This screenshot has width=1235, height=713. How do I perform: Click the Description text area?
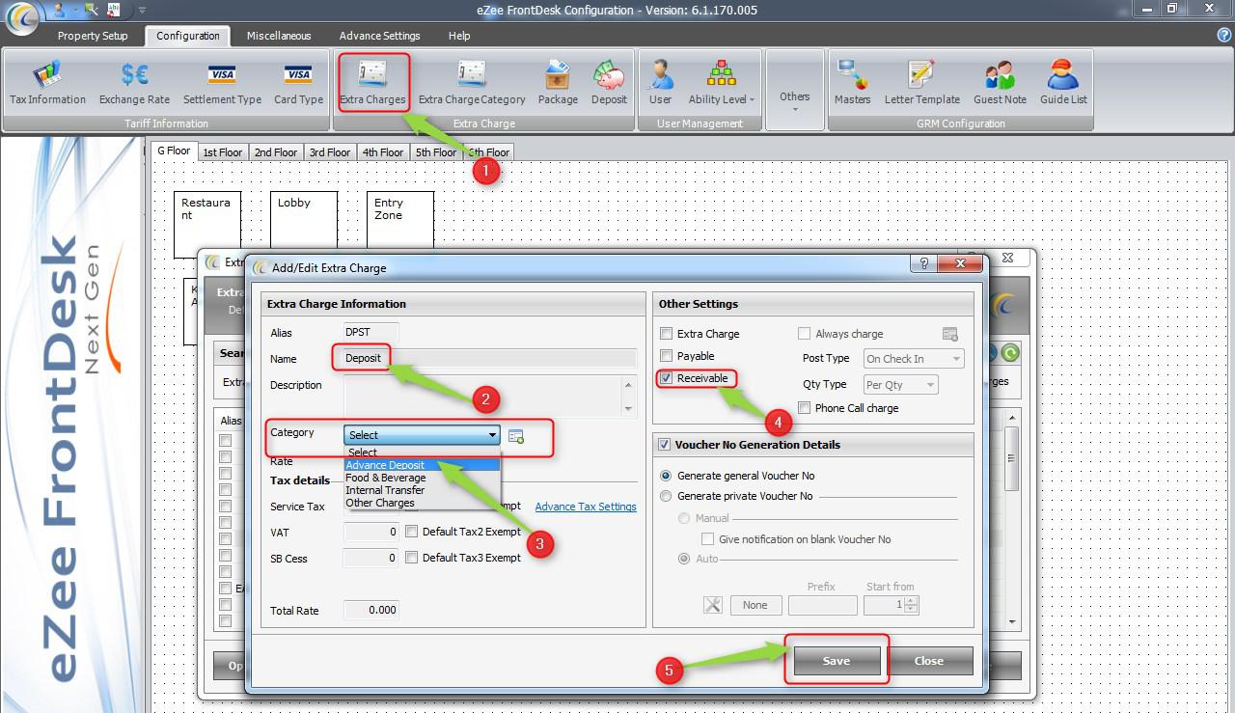tap(483, 397)
